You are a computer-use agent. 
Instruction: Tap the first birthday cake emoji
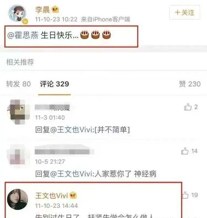tap(84, 35)
